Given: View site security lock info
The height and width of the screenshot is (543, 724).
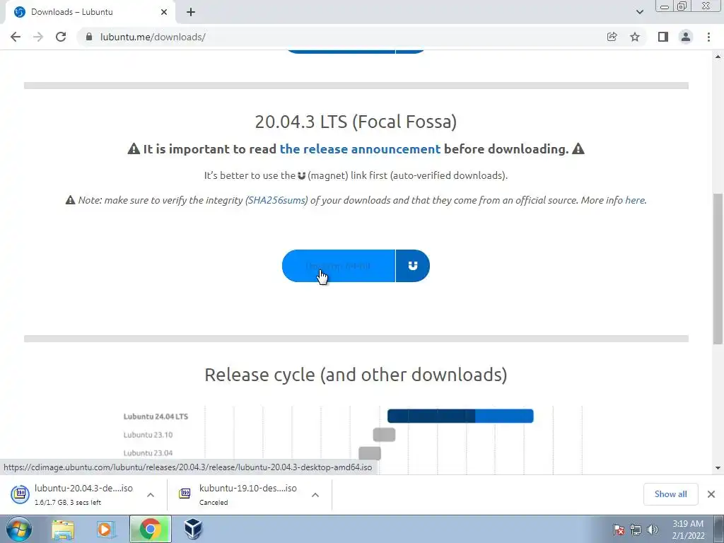Looking at the screenshot, I should click(x=89, y=37).
